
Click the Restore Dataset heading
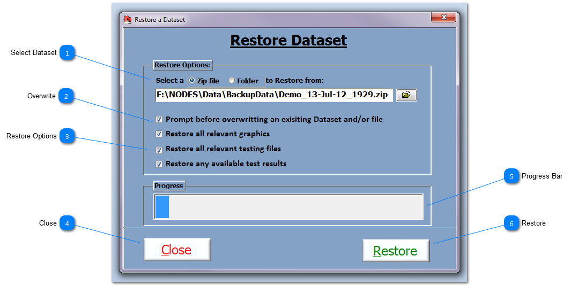point(288,40)
